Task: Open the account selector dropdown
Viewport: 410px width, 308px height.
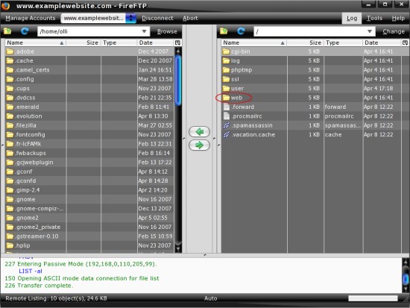Action: point(130,18)
